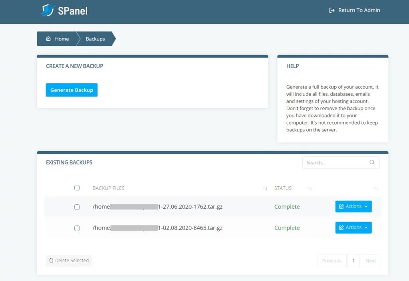The image size is (409, 281).
Task: Toggle the select-all backups checkbox
Action: [77, 188]
